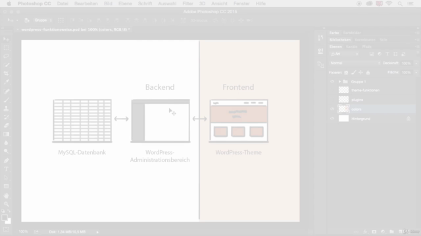Filter layers by adjustment layers icon
421x236 pixels.
[380, 54]
